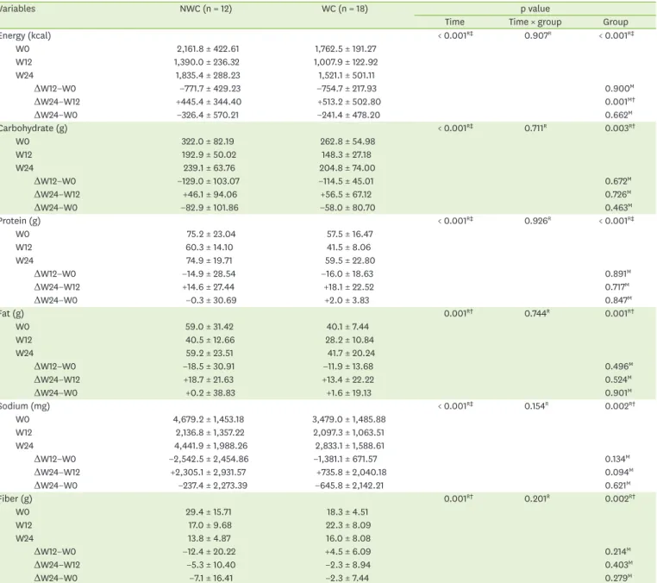657x583 pixels.
Task: Select value 322.0 ± 82.19
Action: 208,141
